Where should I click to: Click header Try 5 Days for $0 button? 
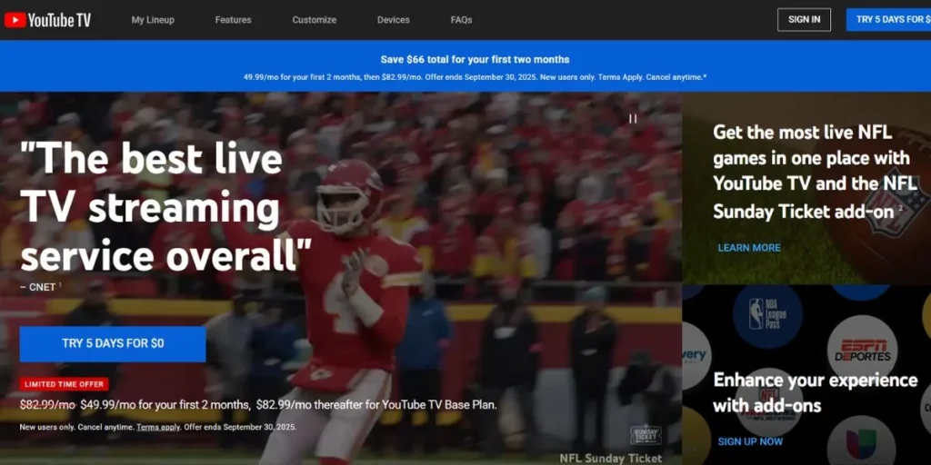pyautogui.click(x=888, y=19)
